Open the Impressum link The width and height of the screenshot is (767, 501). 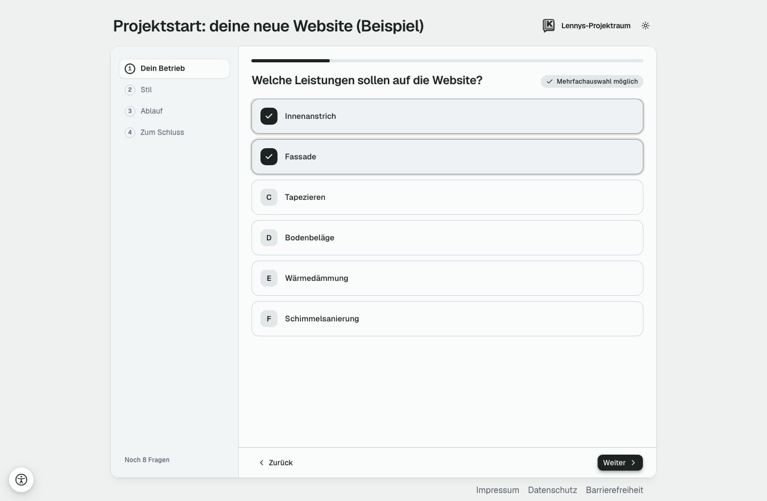tap(497, 490)
